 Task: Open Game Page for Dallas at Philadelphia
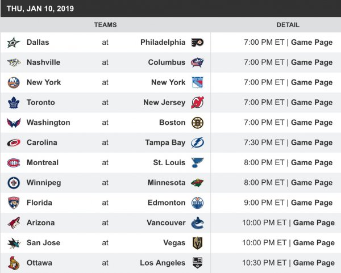tap(311, 43)
